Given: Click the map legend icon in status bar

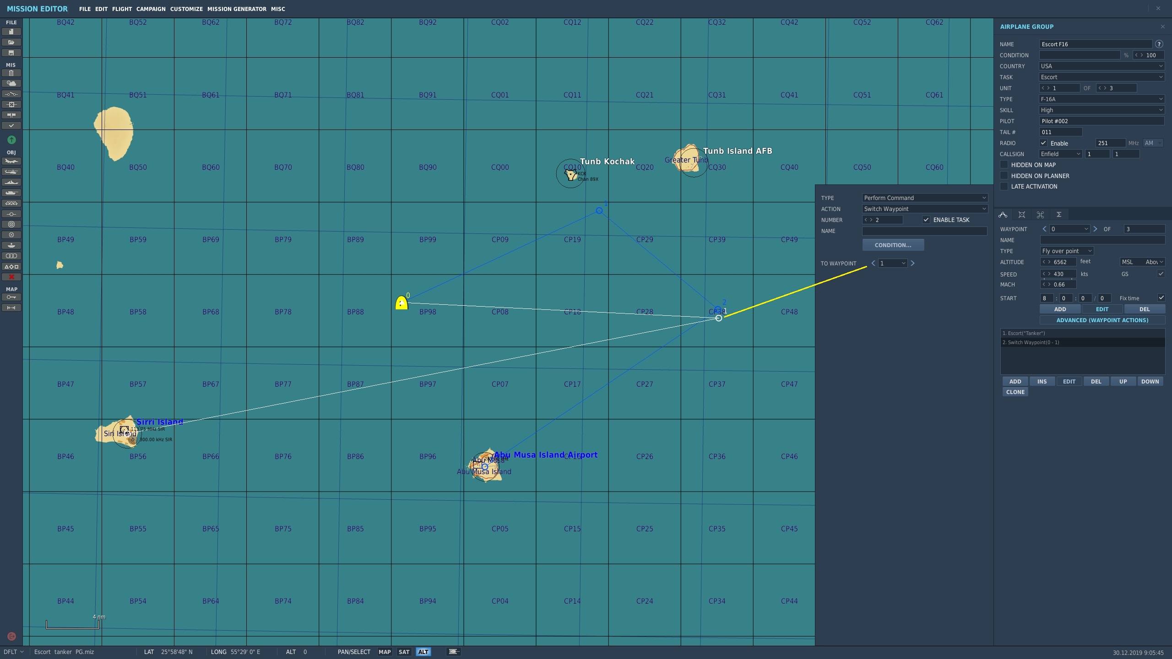Looking at the screenshot, I should pos(454,652).
